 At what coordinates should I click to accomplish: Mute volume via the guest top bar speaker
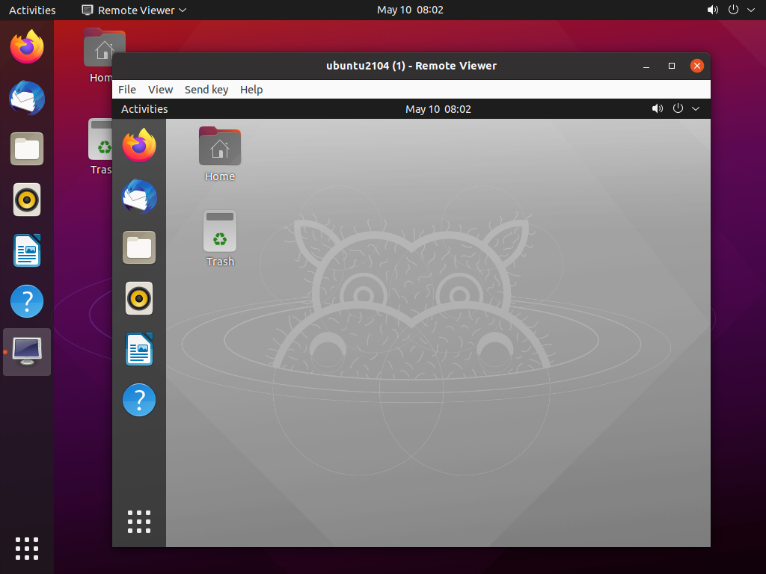(x=658, y=108)
